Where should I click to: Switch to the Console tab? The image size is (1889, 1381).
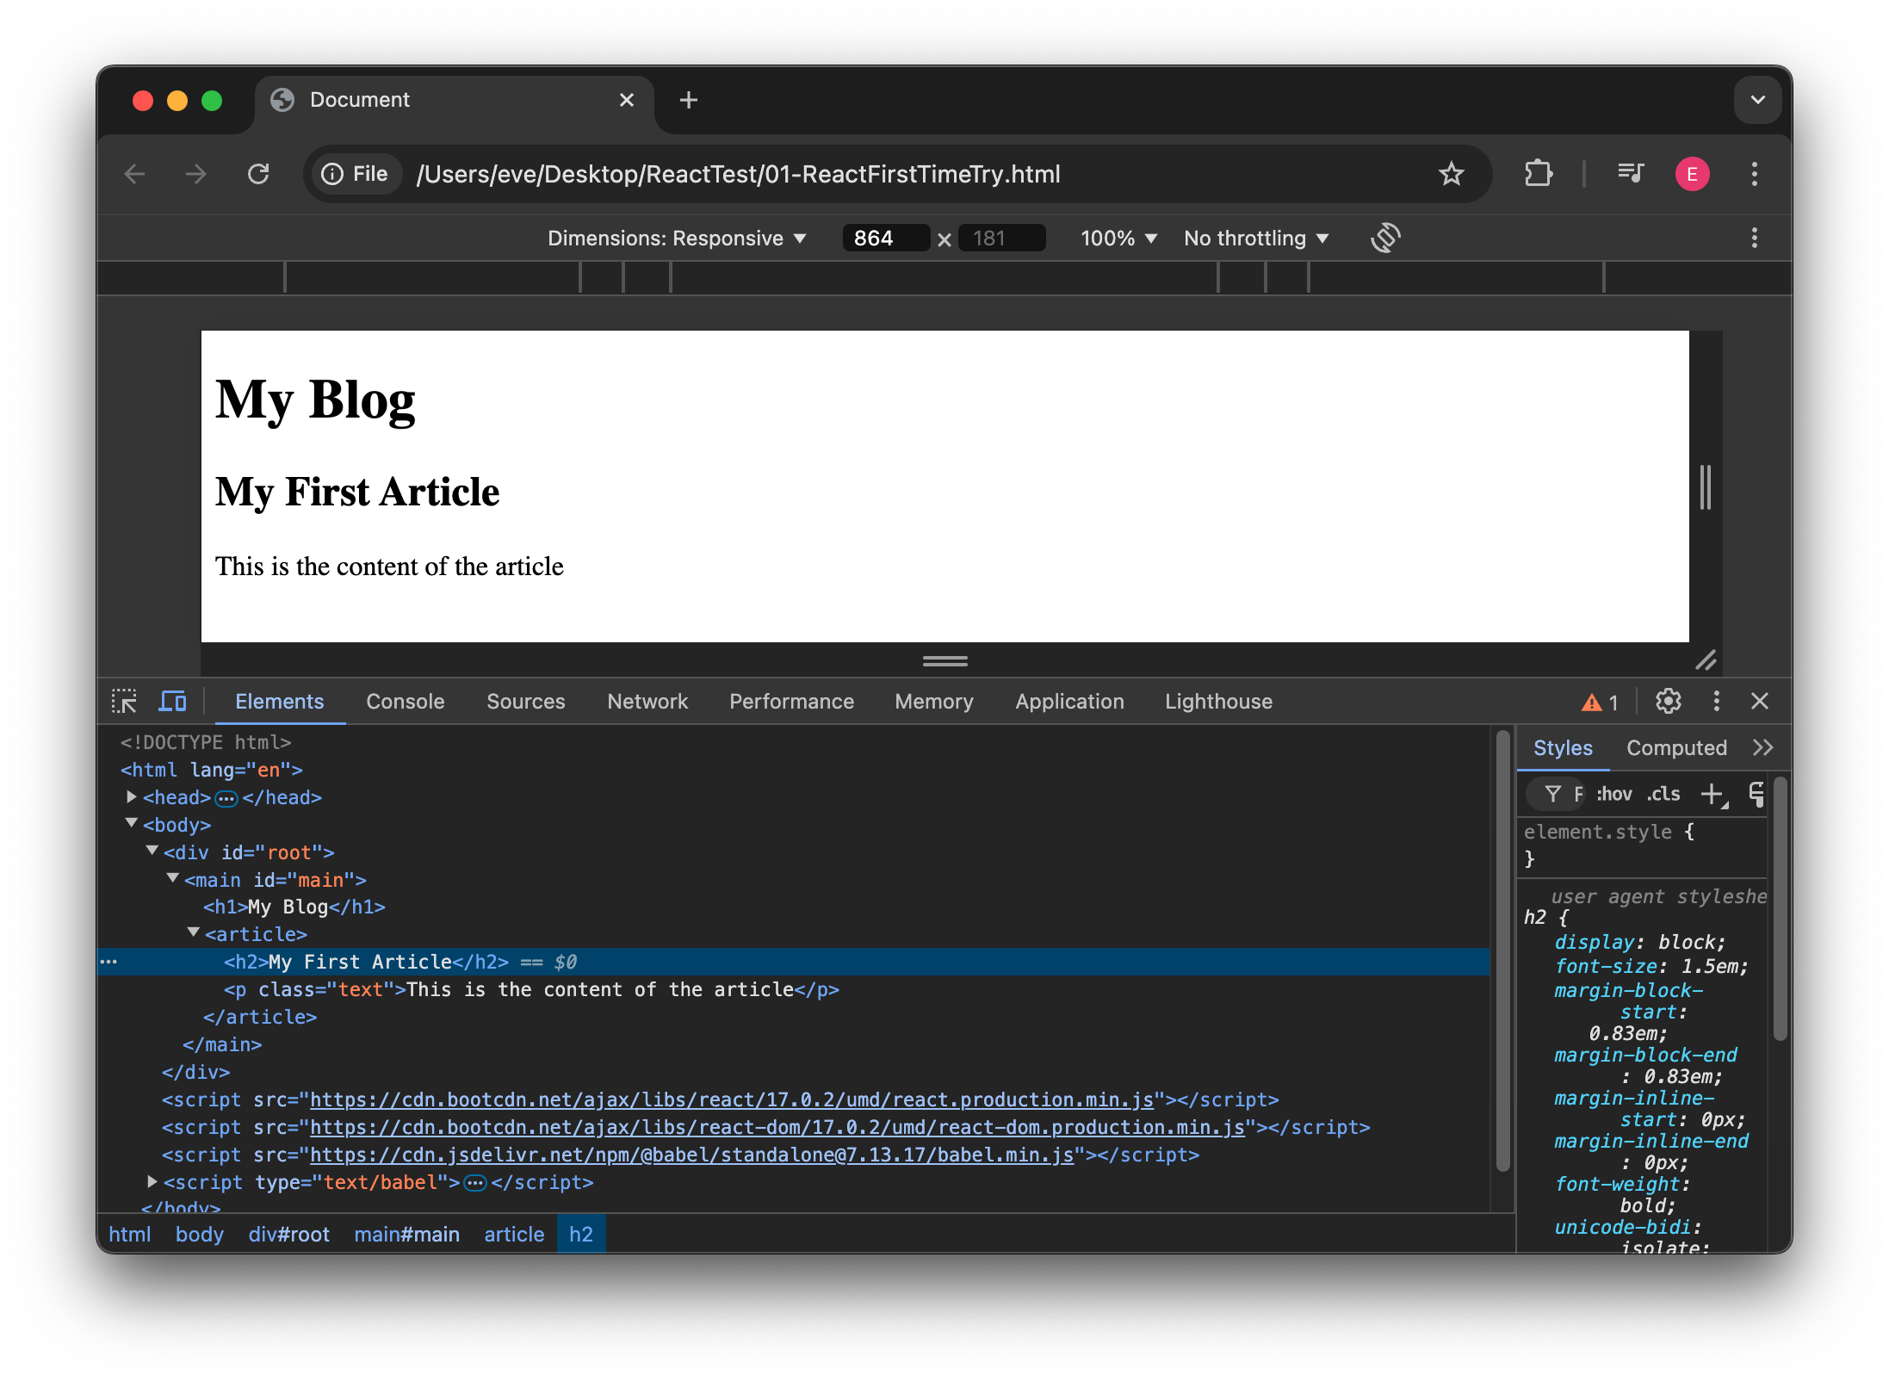click(x=405, y=701)
